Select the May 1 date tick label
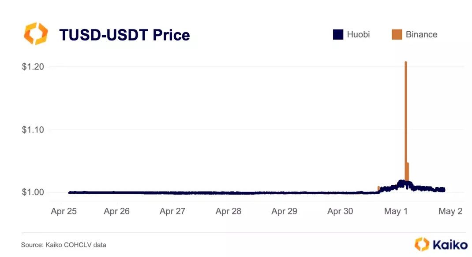 (x=396, y=211)
